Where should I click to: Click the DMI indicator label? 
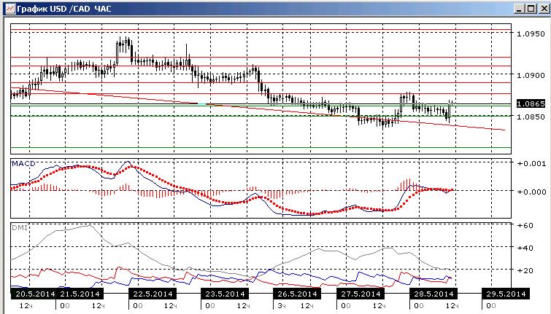[20, 228]
